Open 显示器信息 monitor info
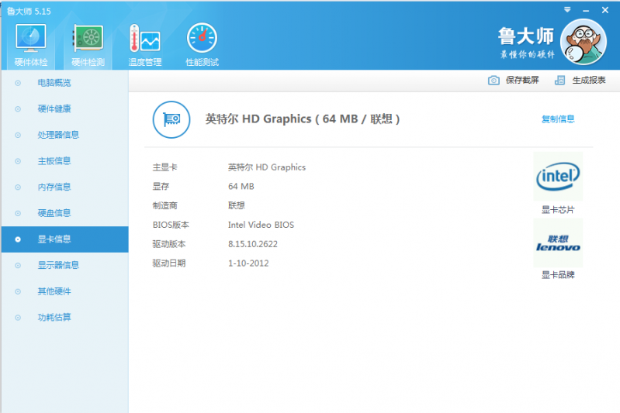 65,265
